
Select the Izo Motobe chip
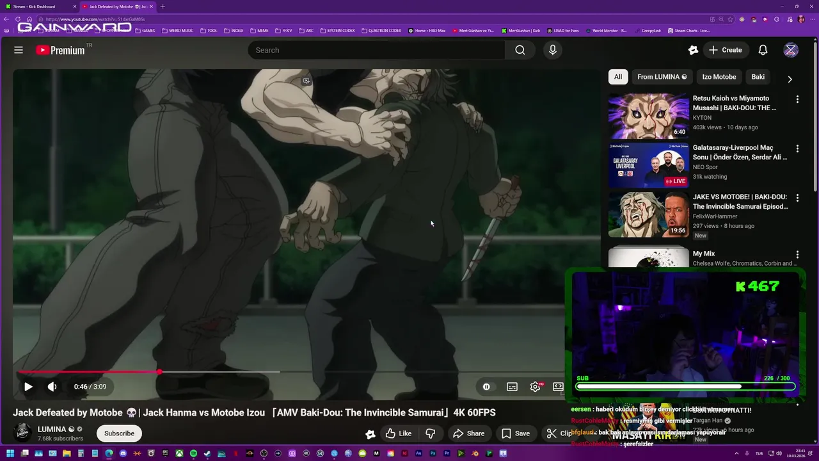719,77
